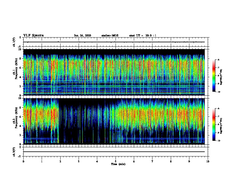The width and height of the screenshot is (234, 181).
Task: Click the "-5" tick on ch.3(V) axis
Action: [x=20, y=156]
